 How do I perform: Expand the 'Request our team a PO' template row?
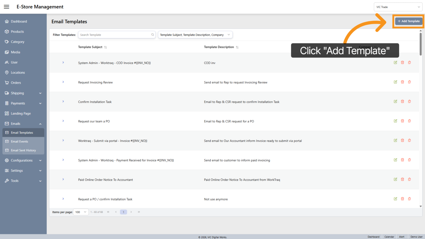63,121
